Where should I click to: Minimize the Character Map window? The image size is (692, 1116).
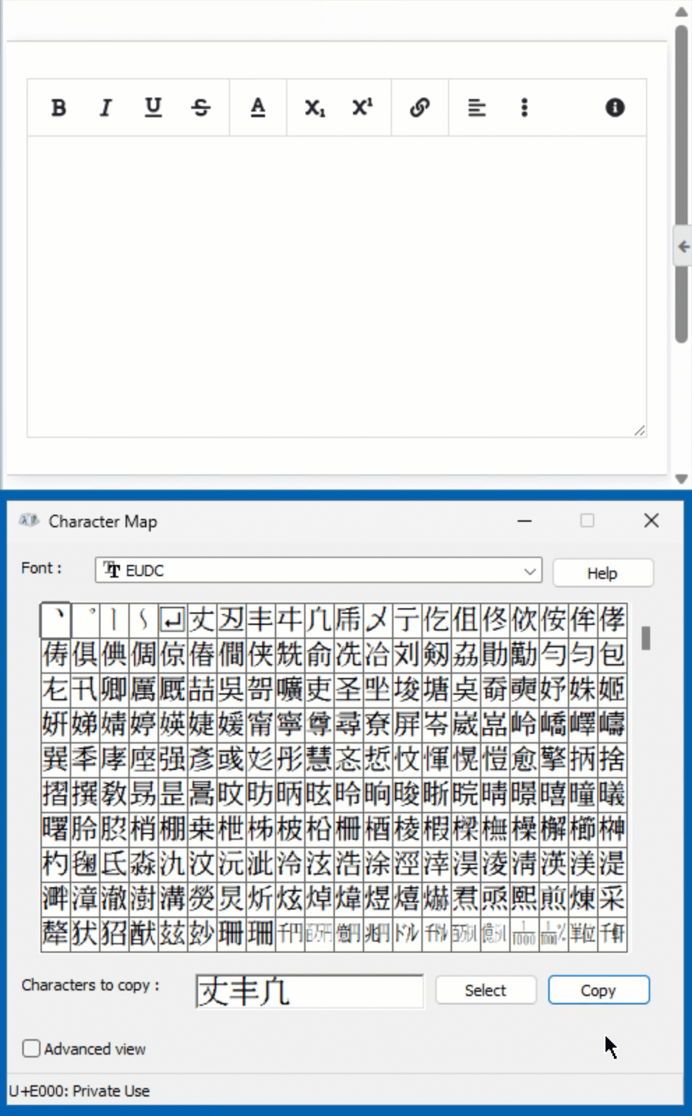point(525,520)
